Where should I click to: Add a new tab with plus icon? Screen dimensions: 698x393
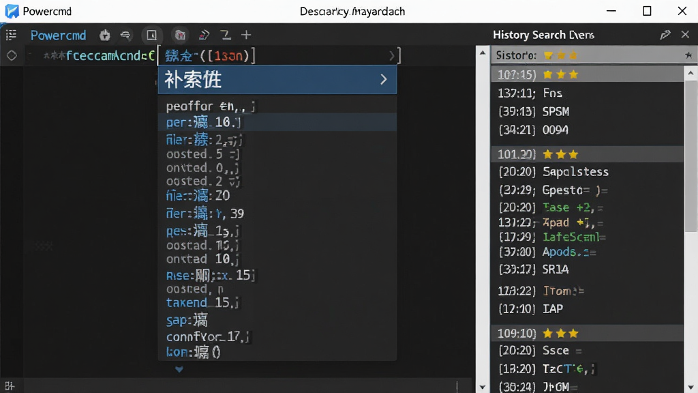coord(246,35)
